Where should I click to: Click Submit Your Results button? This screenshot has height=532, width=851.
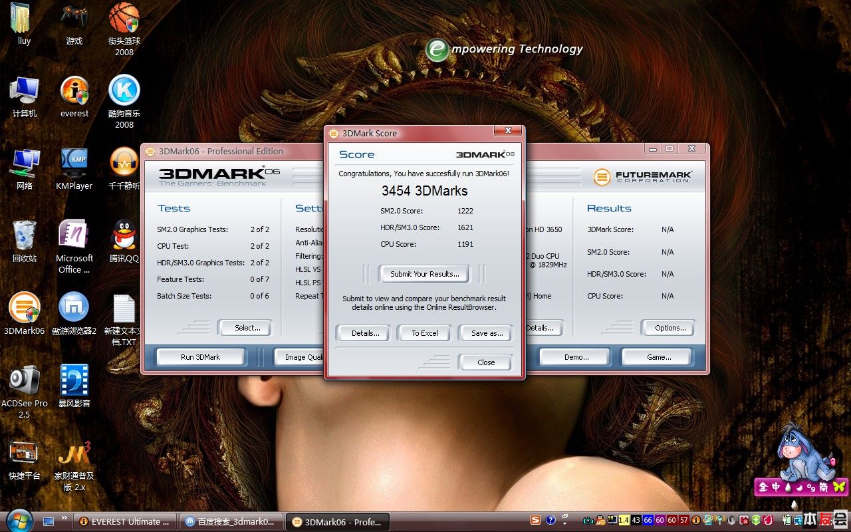(x=424, y=274)
